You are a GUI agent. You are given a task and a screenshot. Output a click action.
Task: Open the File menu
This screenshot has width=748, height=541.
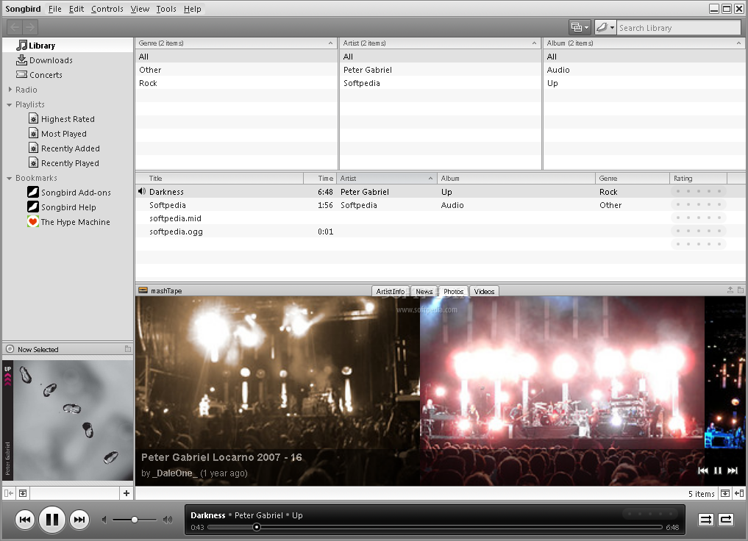[x=55, y=9]
